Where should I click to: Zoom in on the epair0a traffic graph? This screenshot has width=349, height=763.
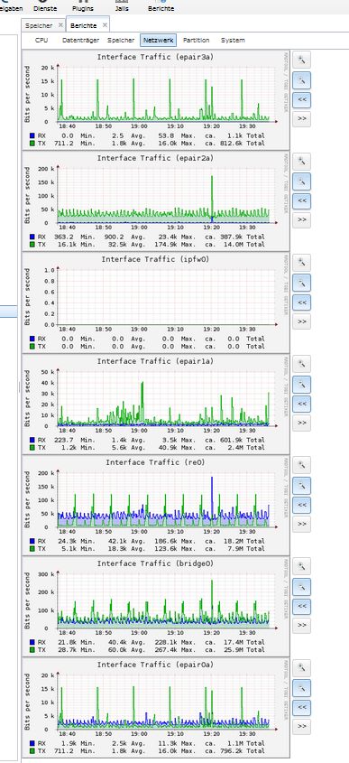[301, 667]
